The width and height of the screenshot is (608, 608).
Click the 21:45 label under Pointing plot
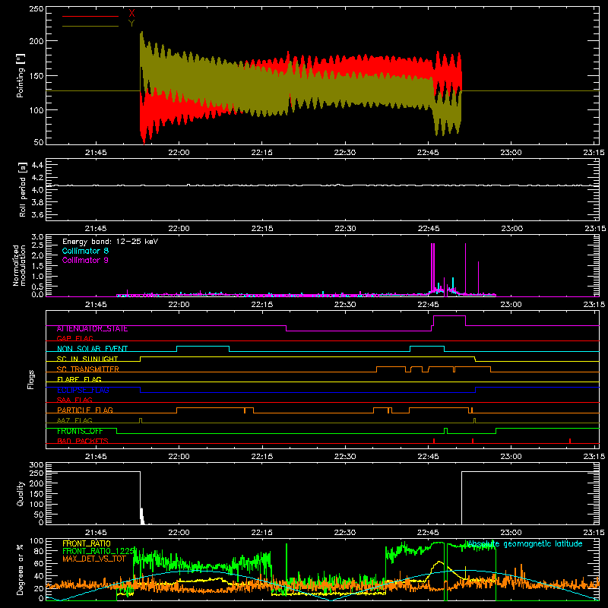(96, 153)
